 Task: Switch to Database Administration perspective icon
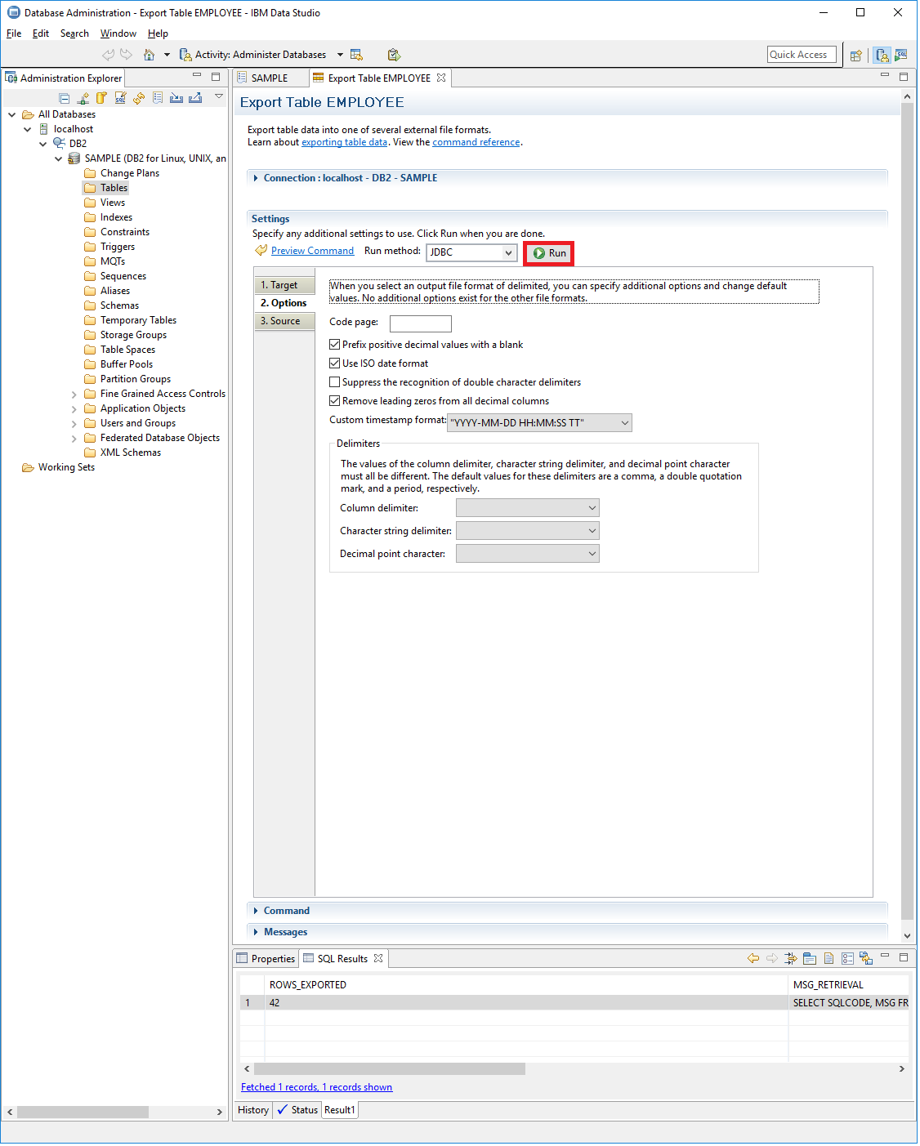point(882,55)
